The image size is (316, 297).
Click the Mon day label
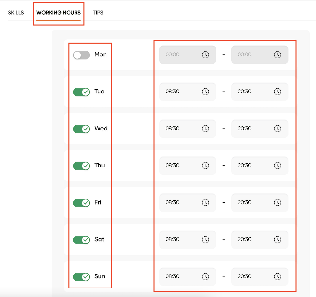(100, 54)
